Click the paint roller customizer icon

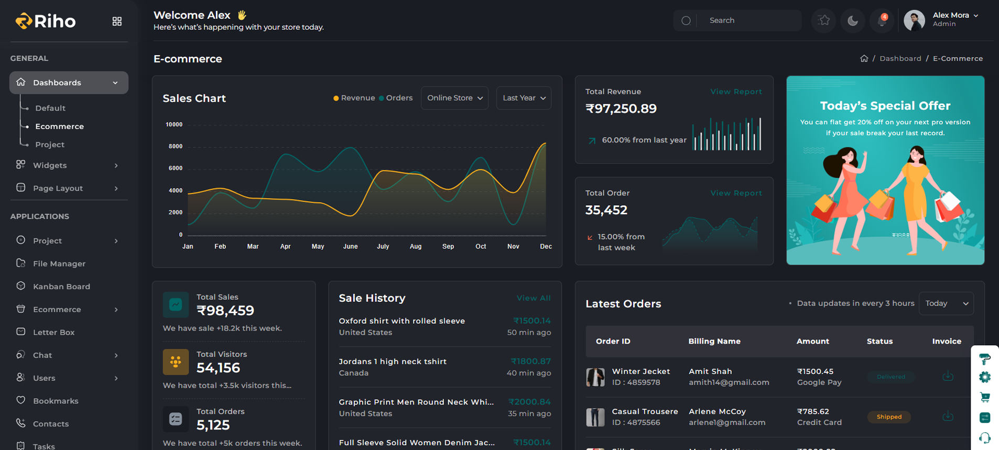point(984,359)
